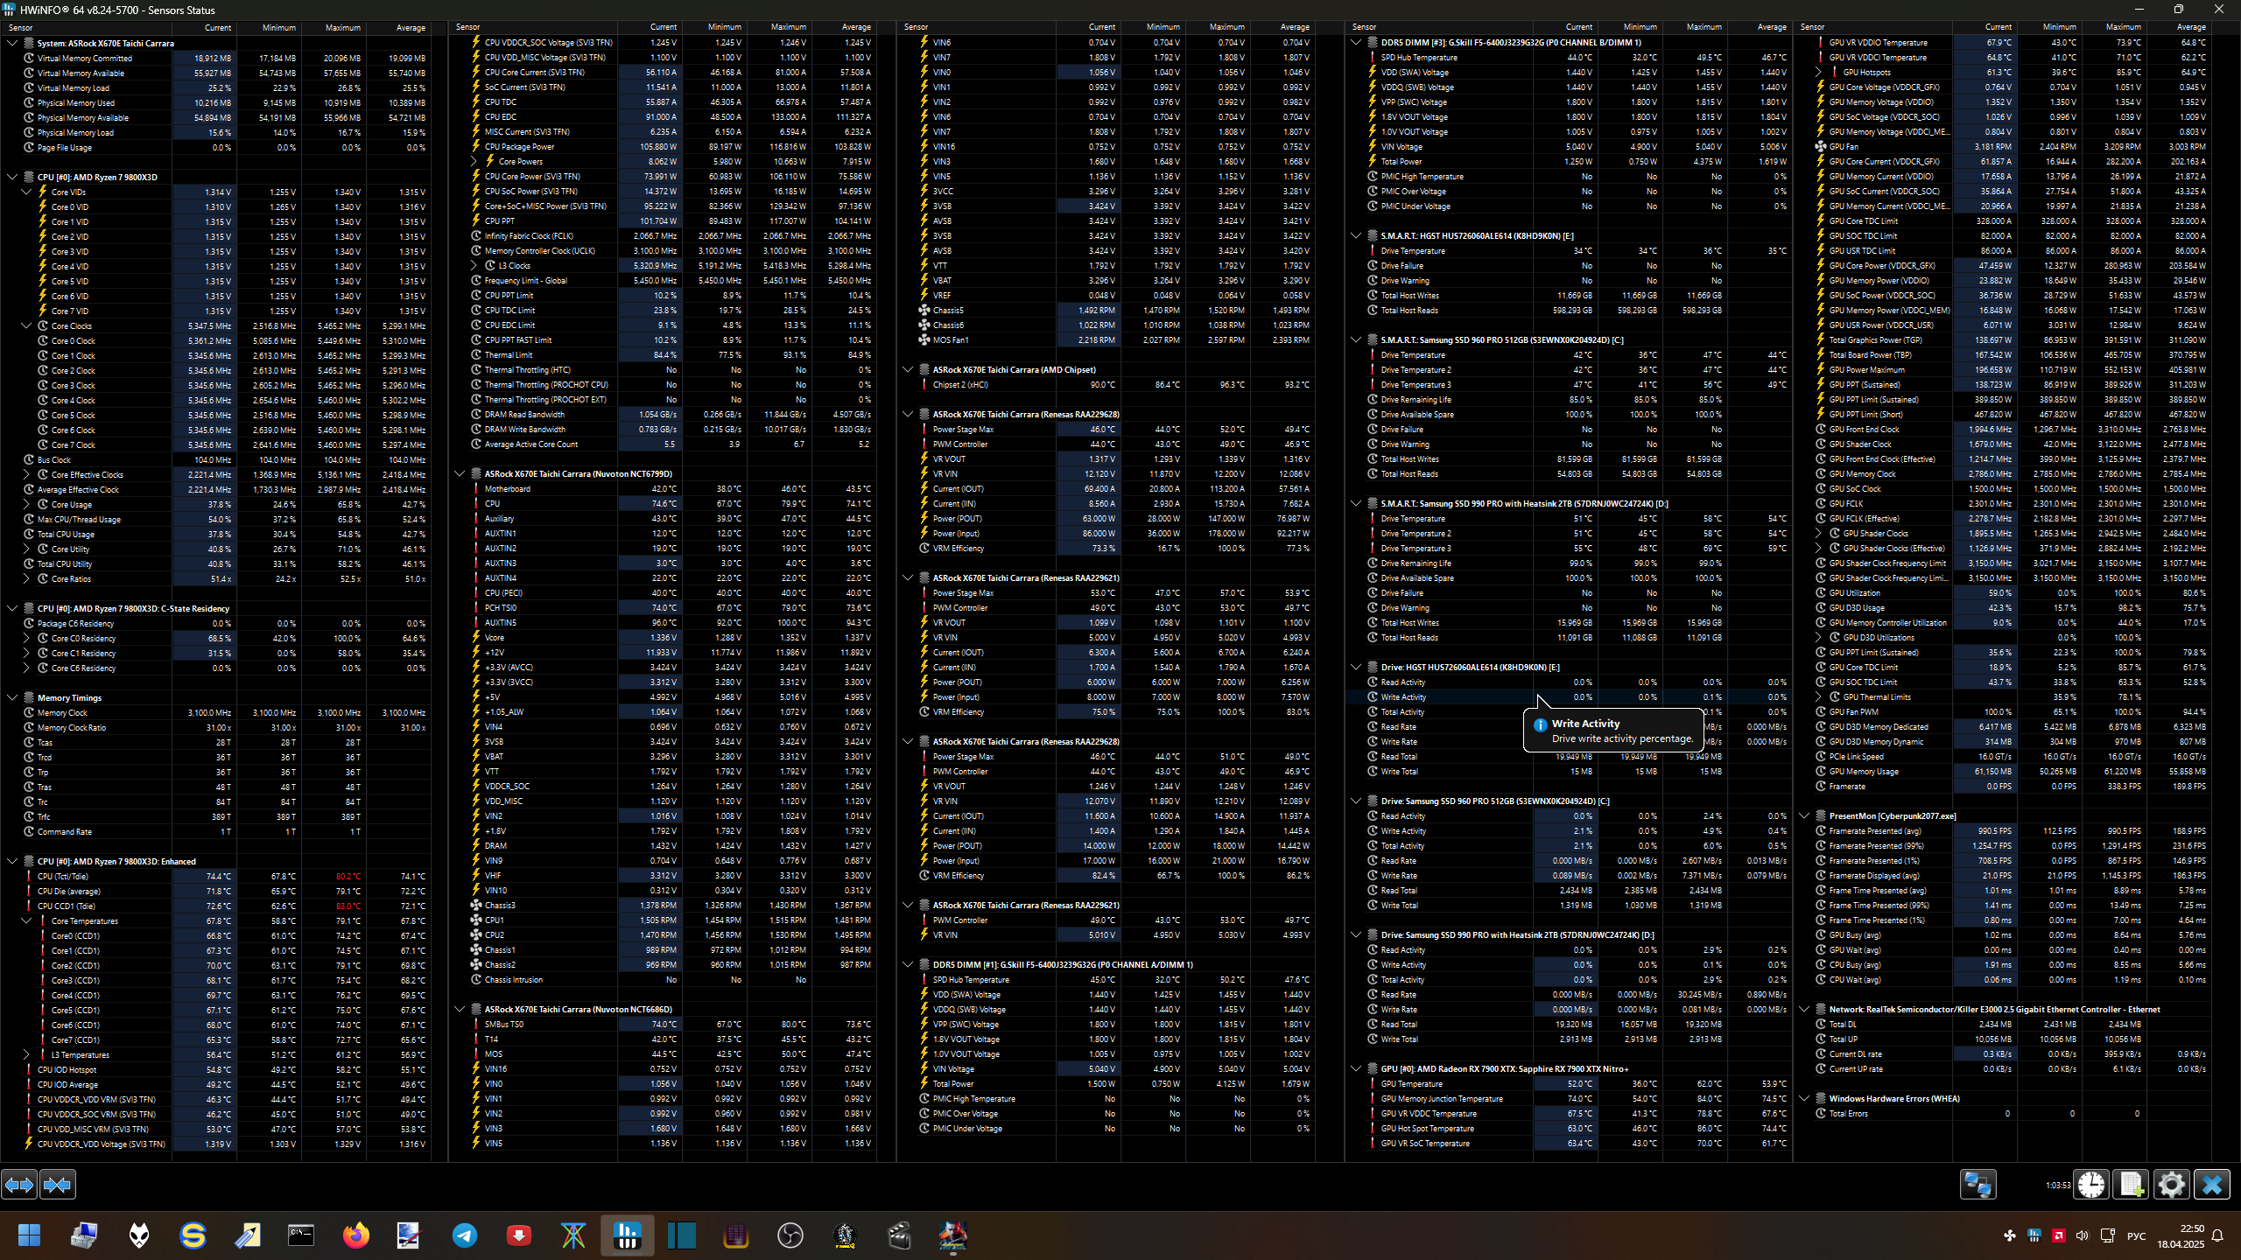
Task: Collapse the Core VIDs tree group
Action: click(26, 192)
